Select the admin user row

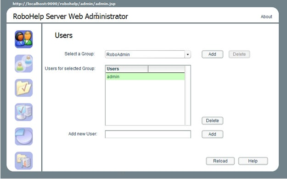click(x=145, y=76)
